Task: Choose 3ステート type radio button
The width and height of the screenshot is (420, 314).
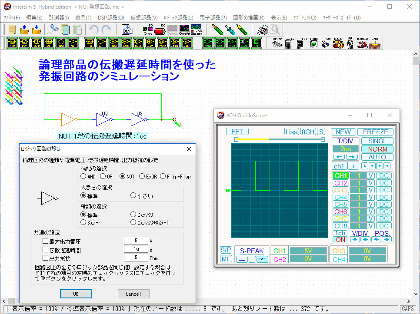Action: (x=83, y=222)
